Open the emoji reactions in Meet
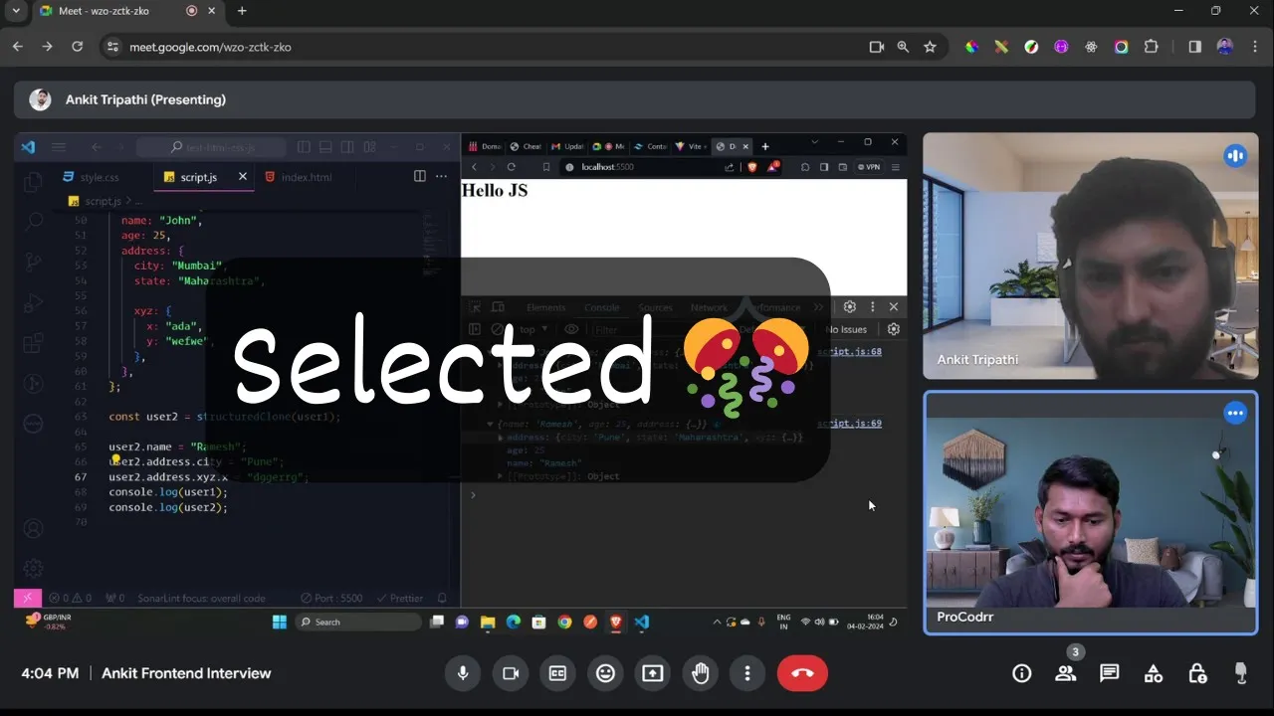1274x716 pixels. [x=605, y=673]
